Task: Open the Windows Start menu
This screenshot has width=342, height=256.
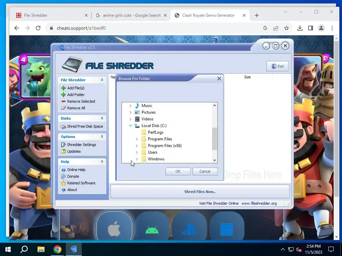Action: [x=8, y=249]
